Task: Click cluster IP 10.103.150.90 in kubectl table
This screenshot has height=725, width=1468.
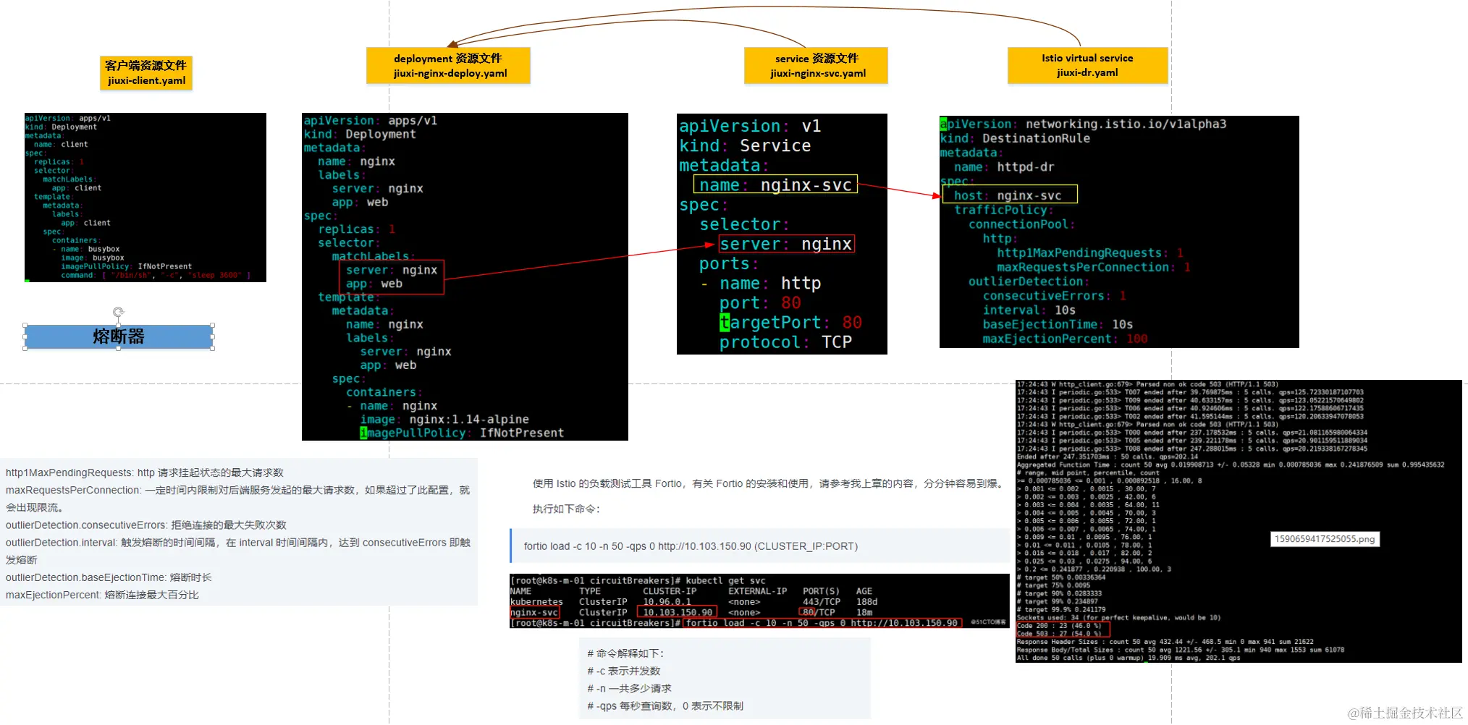Action: pyautogui.click(x=678, y=612)
